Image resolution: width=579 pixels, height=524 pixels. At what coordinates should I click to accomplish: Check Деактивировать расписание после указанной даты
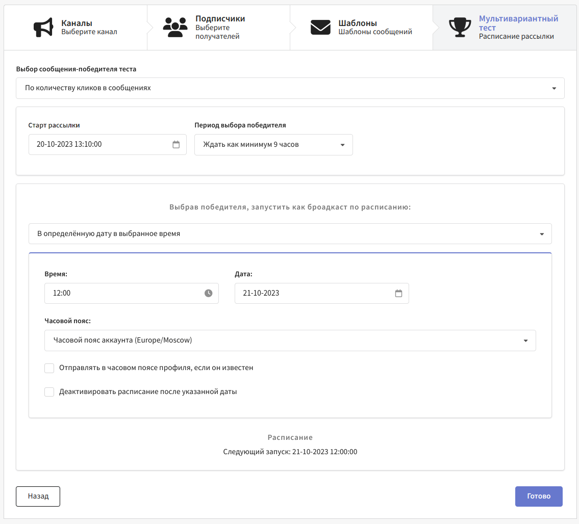pyautogui.click(x=49, y=392)
